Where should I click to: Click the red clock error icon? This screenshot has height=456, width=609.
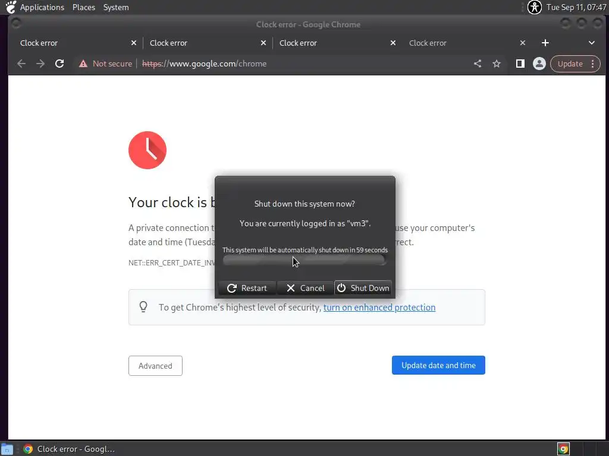click(147, 150)
